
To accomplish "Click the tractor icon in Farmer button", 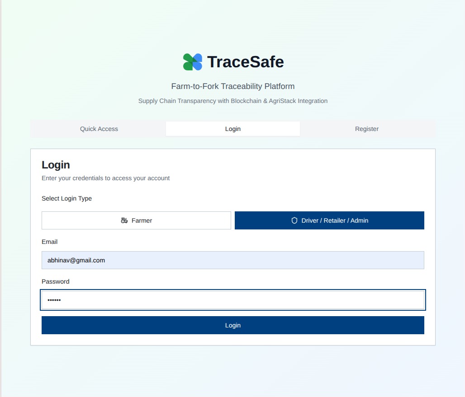I will (x=124, y=220).
